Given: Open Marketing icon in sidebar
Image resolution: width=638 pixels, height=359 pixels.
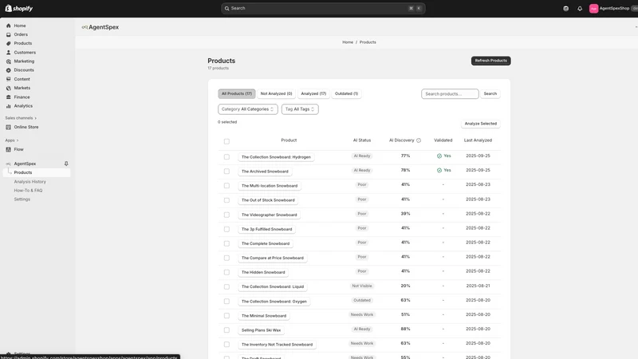Looking at the screenshot, I should pos(8,61).
